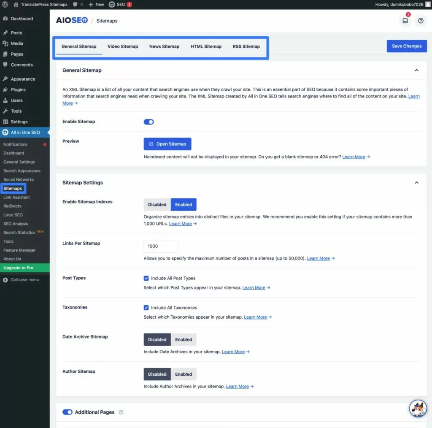
Task: Open Learn More link under Author Sitemap
Action: coord(237,386)
